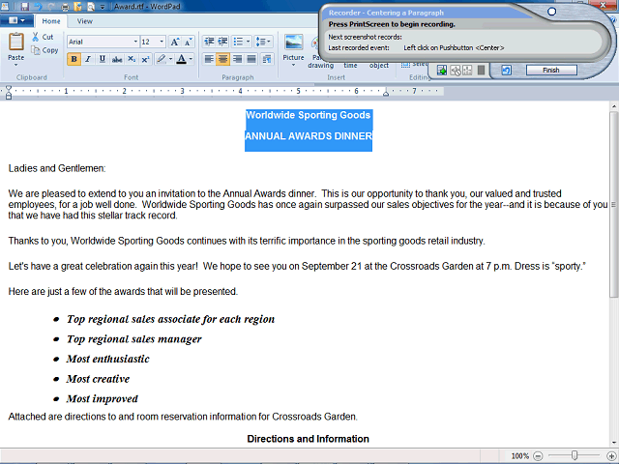Click the "Worldwide Sporting Goods" heading

308,115
